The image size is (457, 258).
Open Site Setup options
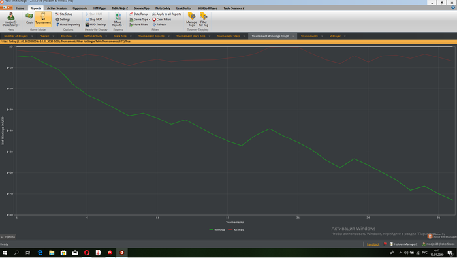click(x=64, y=14)
